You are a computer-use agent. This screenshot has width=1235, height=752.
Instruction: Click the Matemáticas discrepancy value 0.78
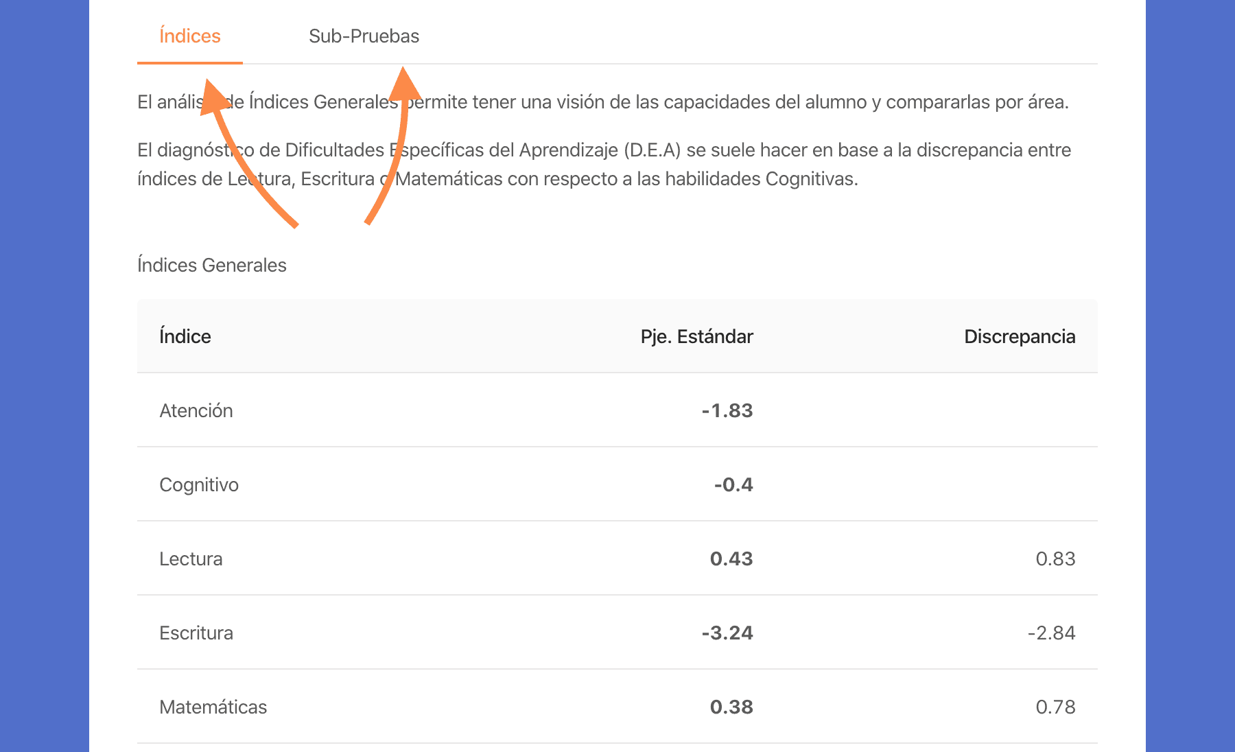point(1055,707)
